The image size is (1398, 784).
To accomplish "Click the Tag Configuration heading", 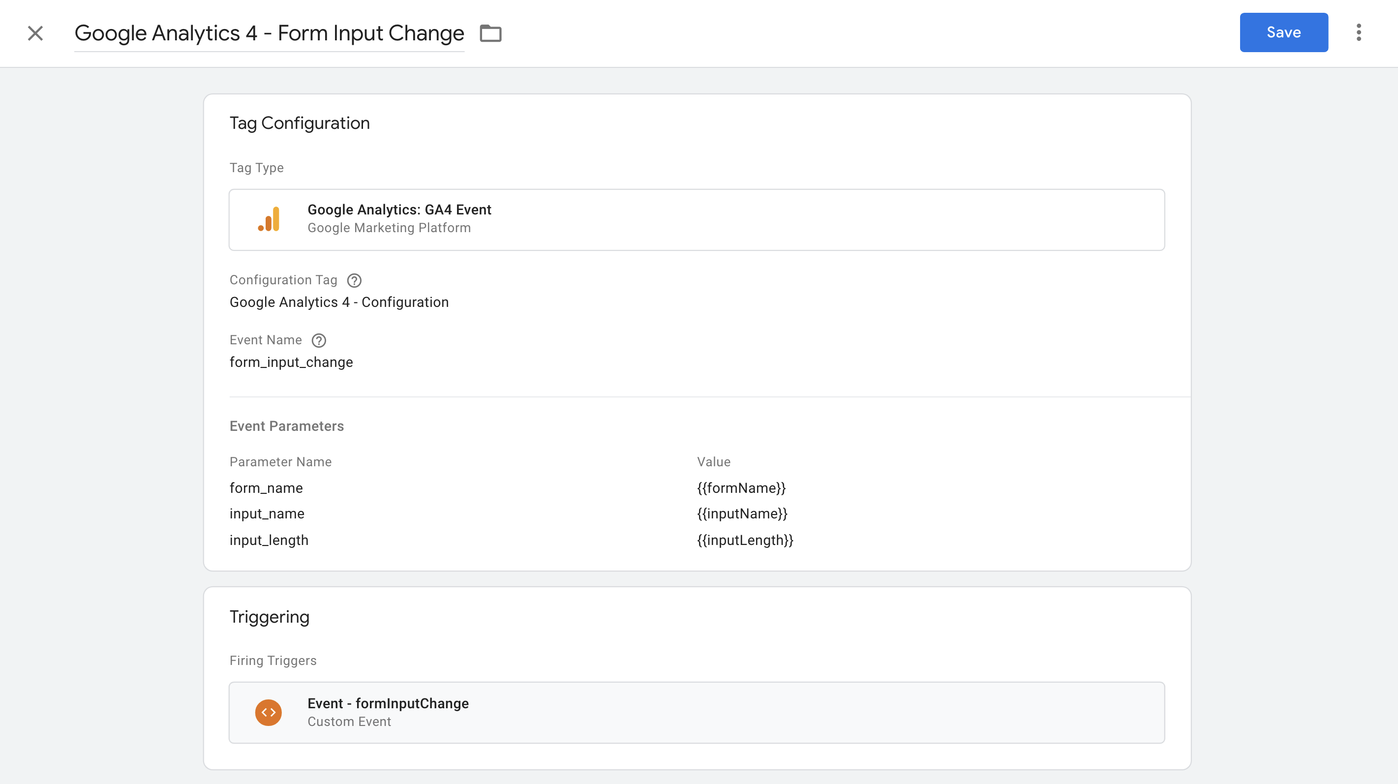I will (x=300, y=124).
